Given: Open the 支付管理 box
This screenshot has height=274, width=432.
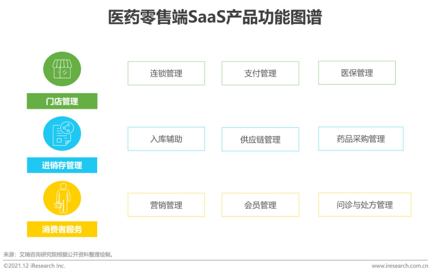Looking at the screenshot, I should click(260, 73).
